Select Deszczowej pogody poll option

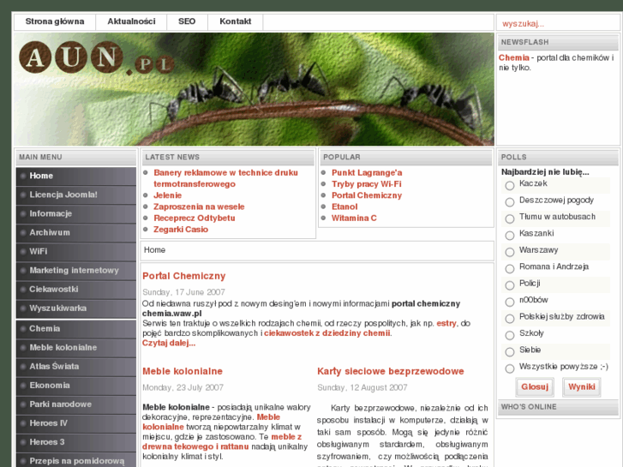[510, 202]
